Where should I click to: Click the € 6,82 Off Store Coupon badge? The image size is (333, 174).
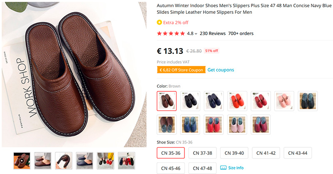coord(181,70)
